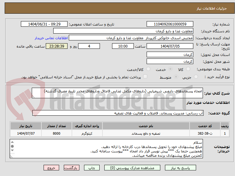Image resolution: width=235 pixels, height=176 pixels.
Task: Click the اطلاعات خدمات مورد نیاز heading
Action: click(x=208, y=103)
